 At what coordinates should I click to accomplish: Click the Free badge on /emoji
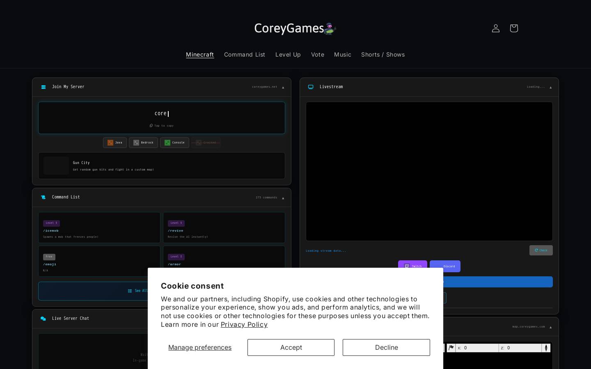(49, 257)
